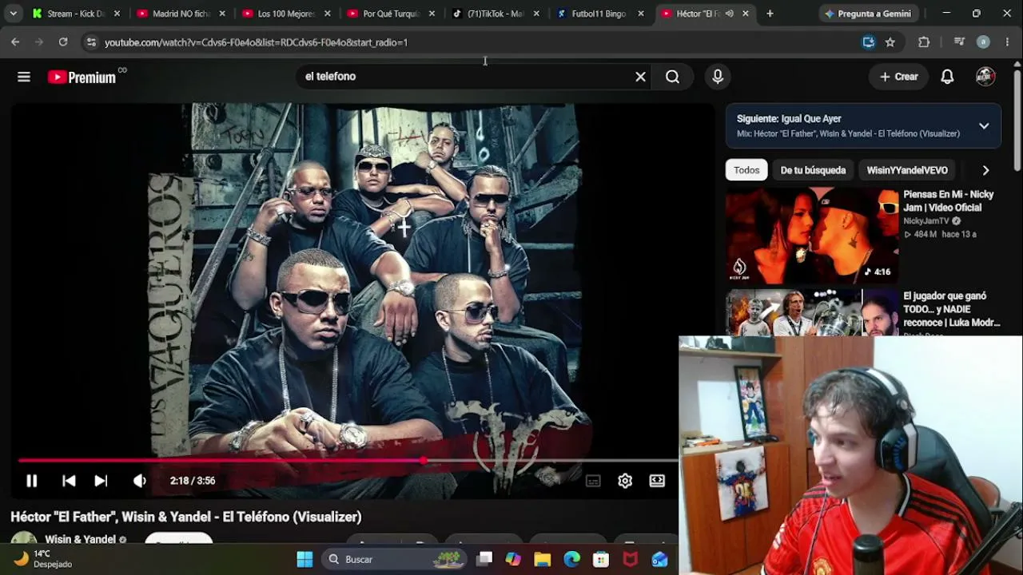Screen dimensions: 1023x575
Task: Bookmark this page with the star
Action: coord(890,42)
